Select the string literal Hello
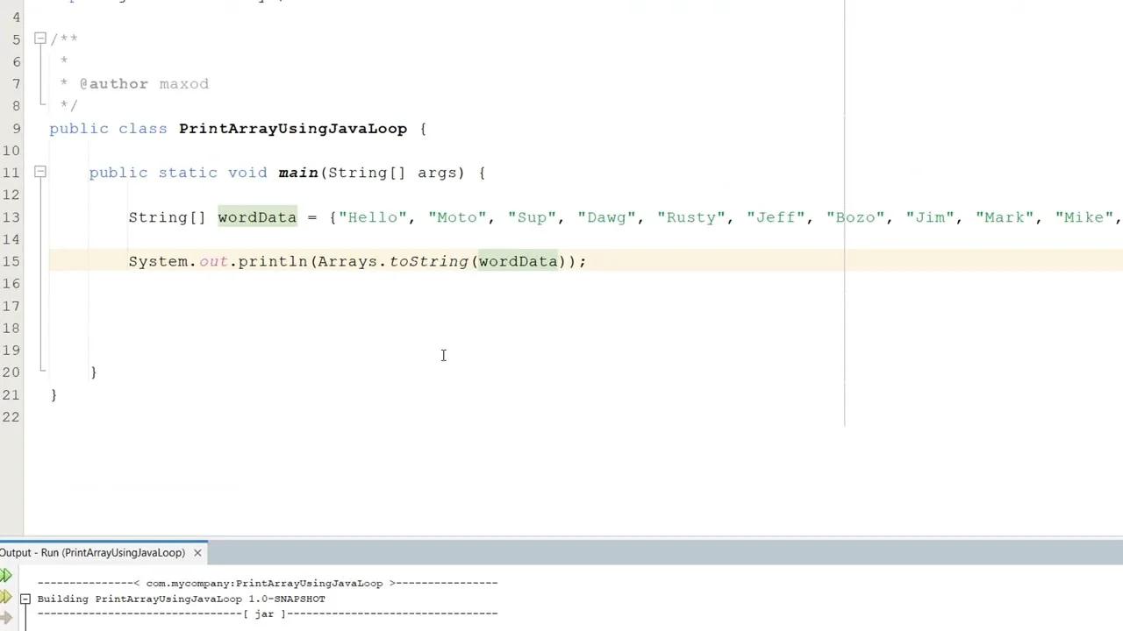 (x=373, y=217)
